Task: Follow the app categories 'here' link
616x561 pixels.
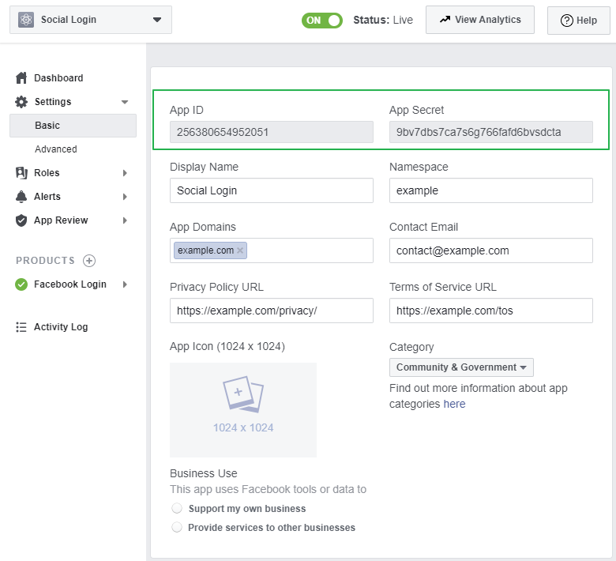Action: click(x=454, y=404)
